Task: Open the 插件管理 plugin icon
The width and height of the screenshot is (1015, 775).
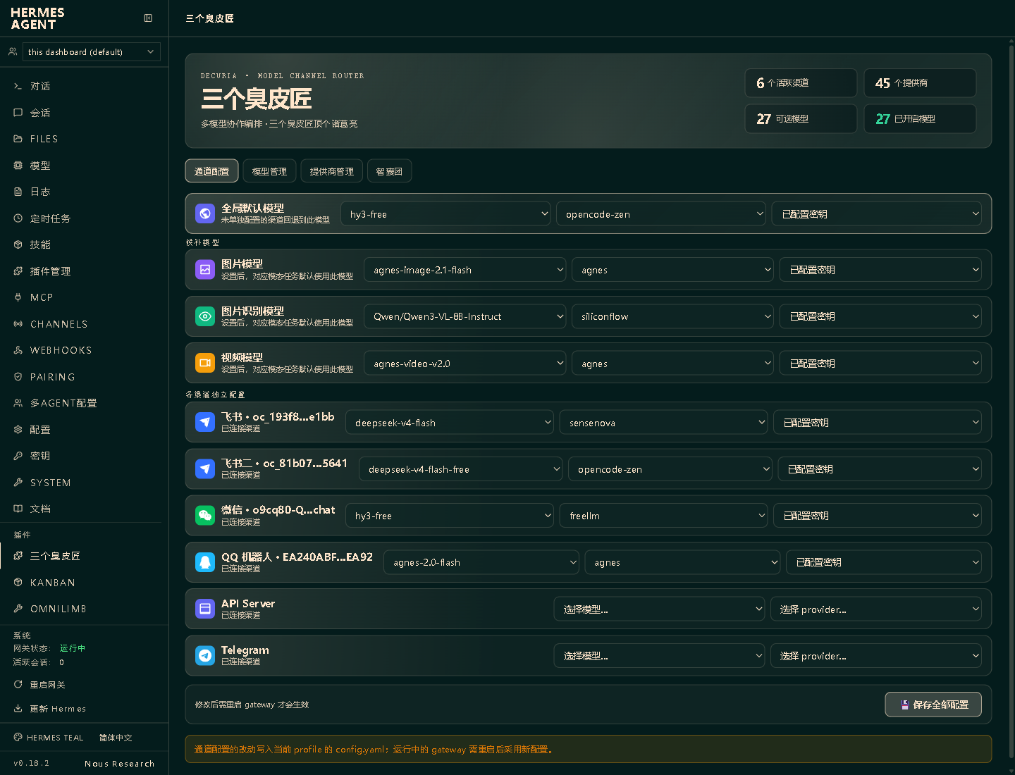Action: click(18, 271)
